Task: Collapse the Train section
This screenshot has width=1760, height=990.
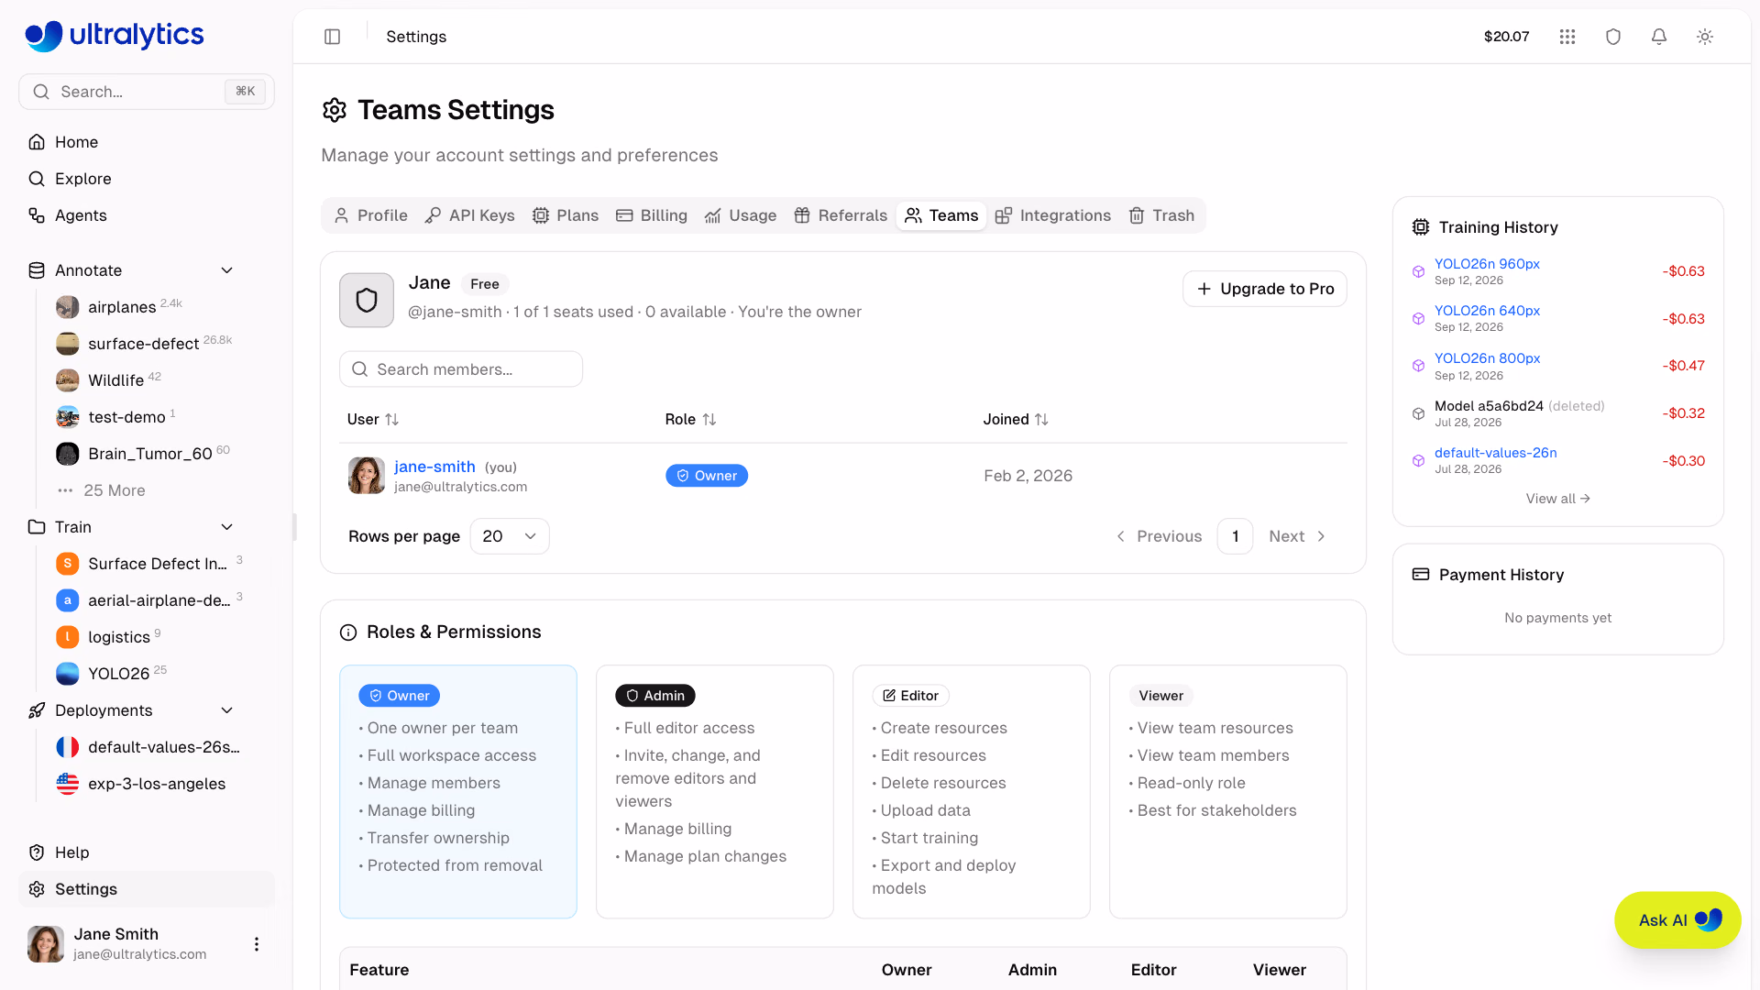Action: pos(227,527)
